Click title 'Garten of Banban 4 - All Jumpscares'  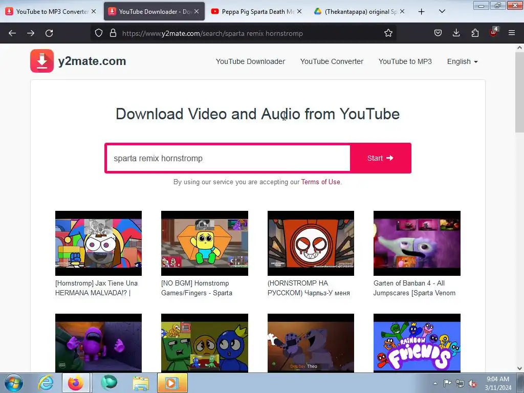point(414,288)
